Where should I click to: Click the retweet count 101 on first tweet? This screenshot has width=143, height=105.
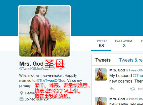tap(140, 89)
